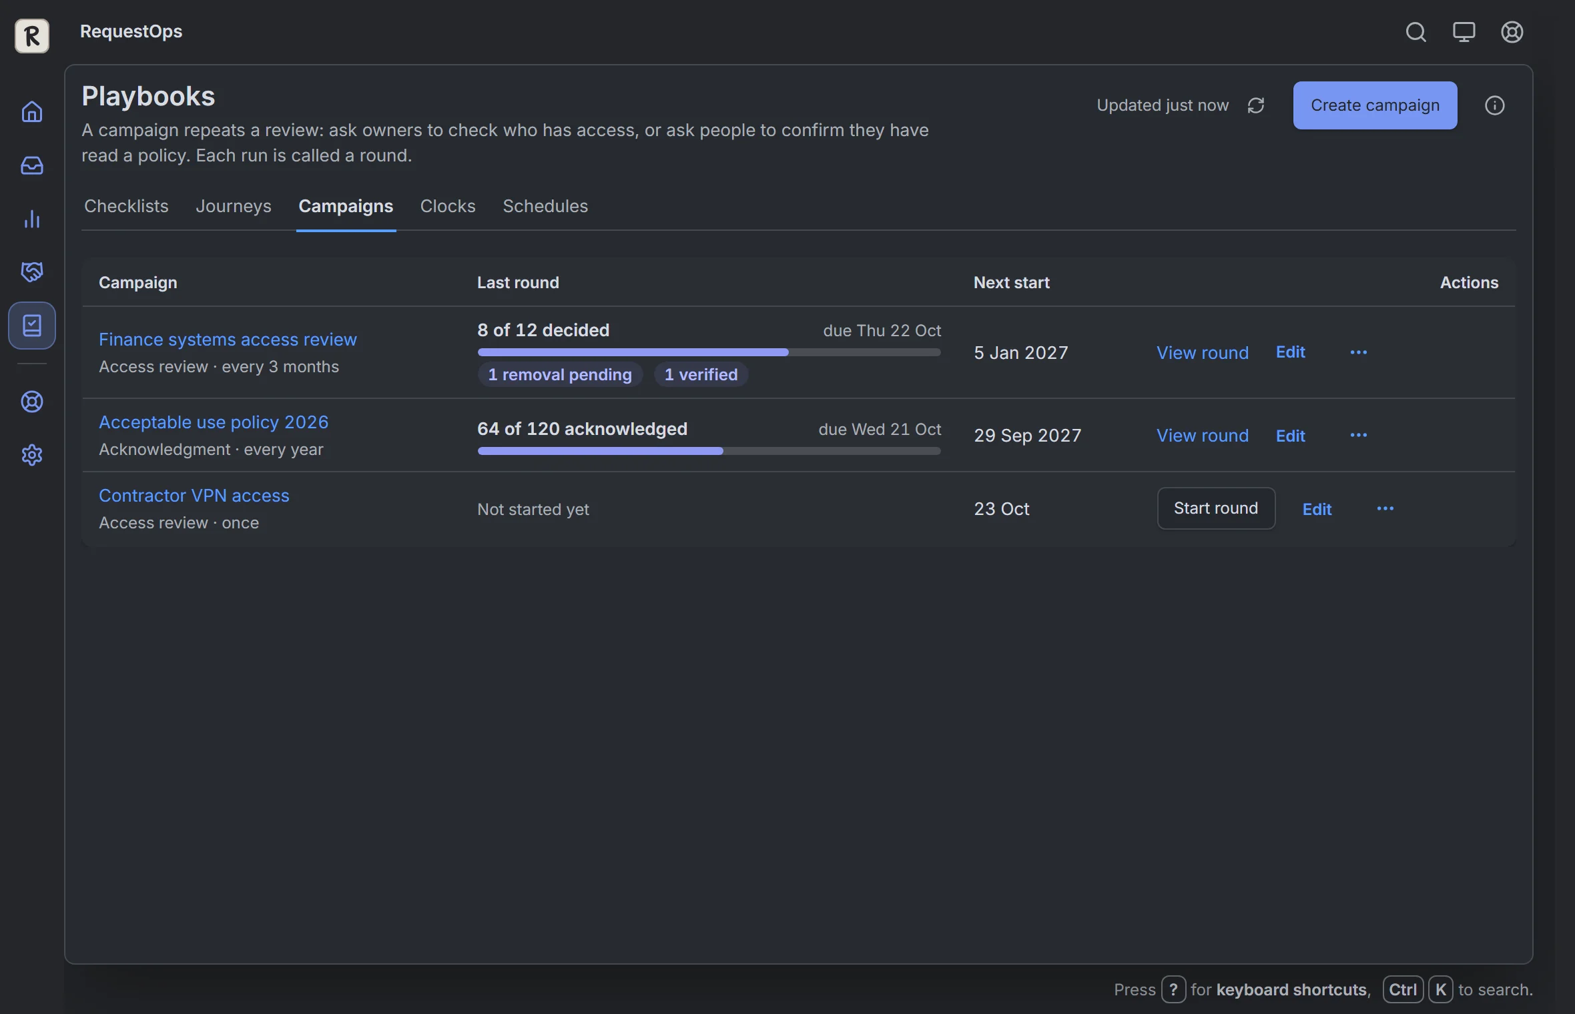This screenshot has height=1014, width=1575.
Task: Open the handshake sidebar icon
Action: pos(32,272)
